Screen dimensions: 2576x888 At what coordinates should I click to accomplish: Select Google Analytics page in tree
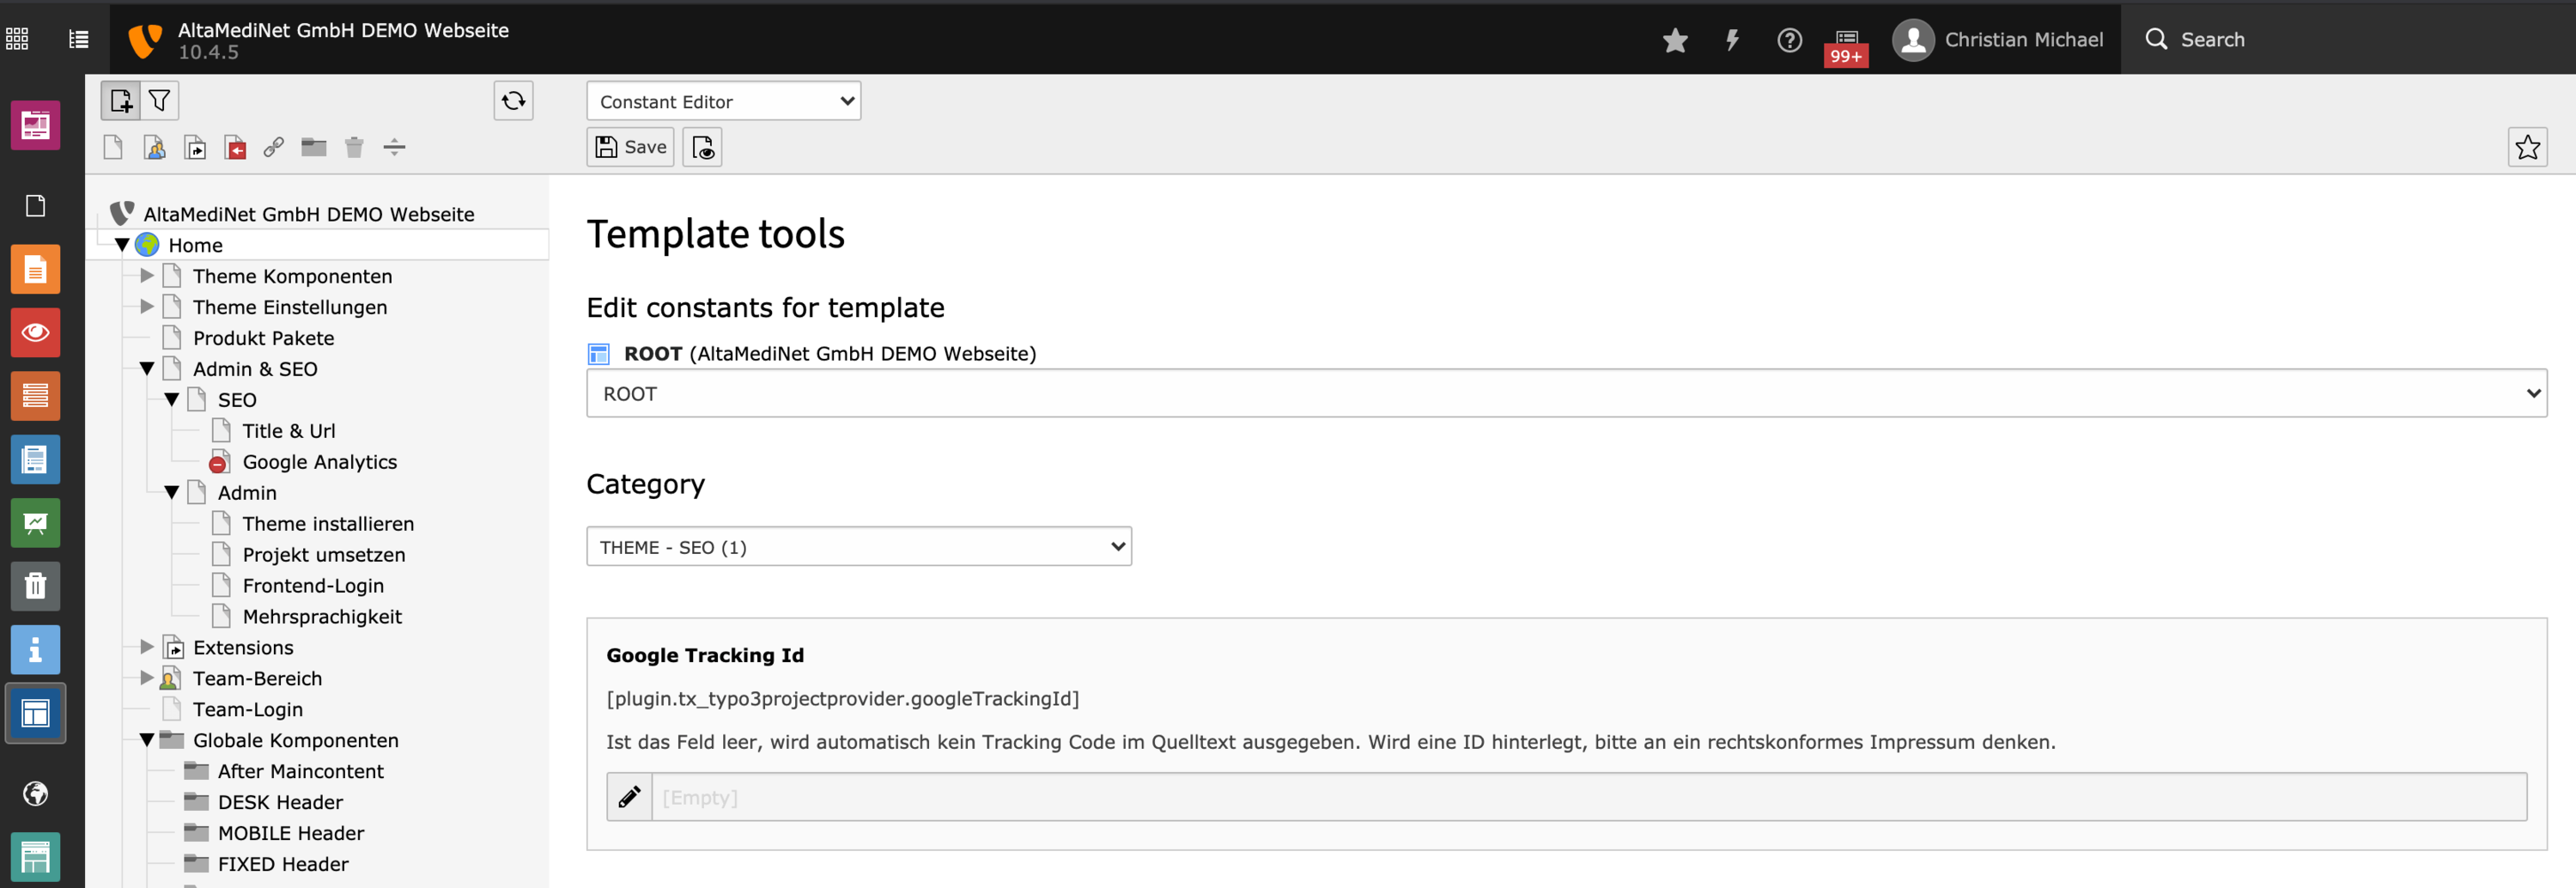point(319,462)
